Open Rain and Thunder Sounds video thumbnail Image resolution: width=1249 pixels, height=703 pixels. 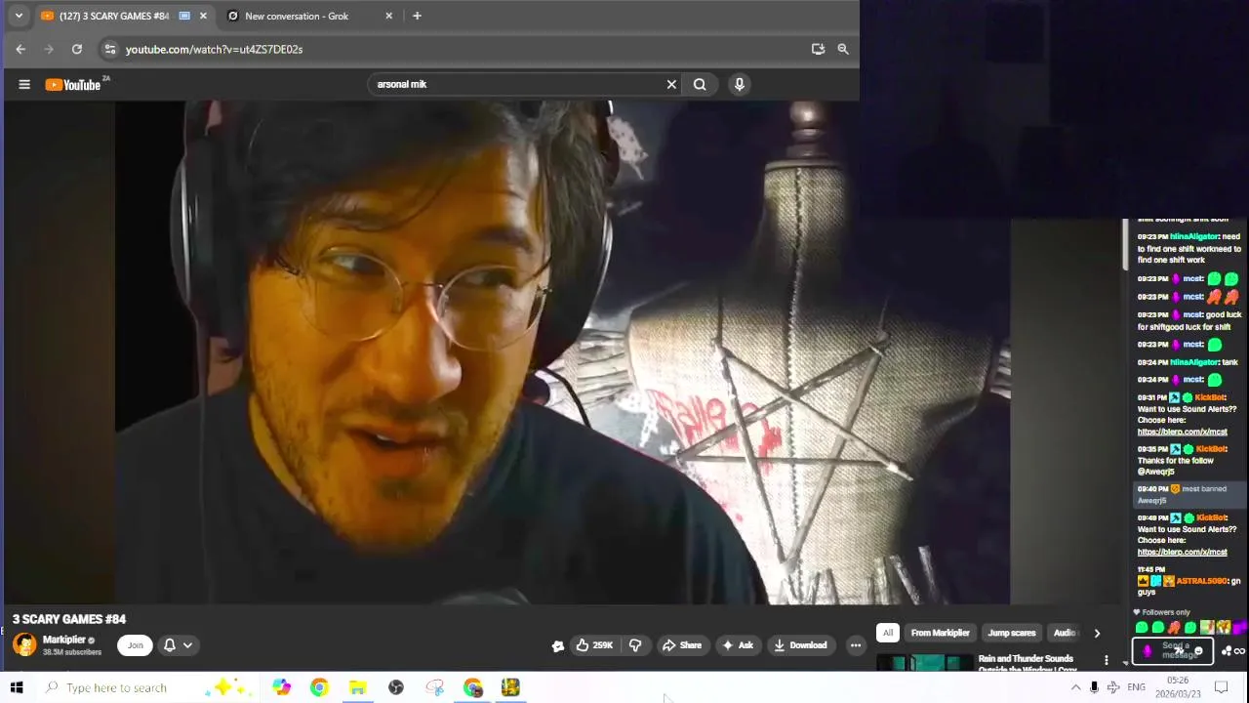[x=923, y=663]
